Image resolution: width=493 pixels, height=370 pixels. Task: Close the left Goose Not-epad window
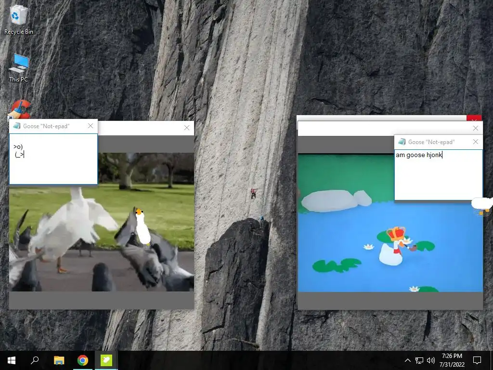pyautogui.click(x=91, y=126)
